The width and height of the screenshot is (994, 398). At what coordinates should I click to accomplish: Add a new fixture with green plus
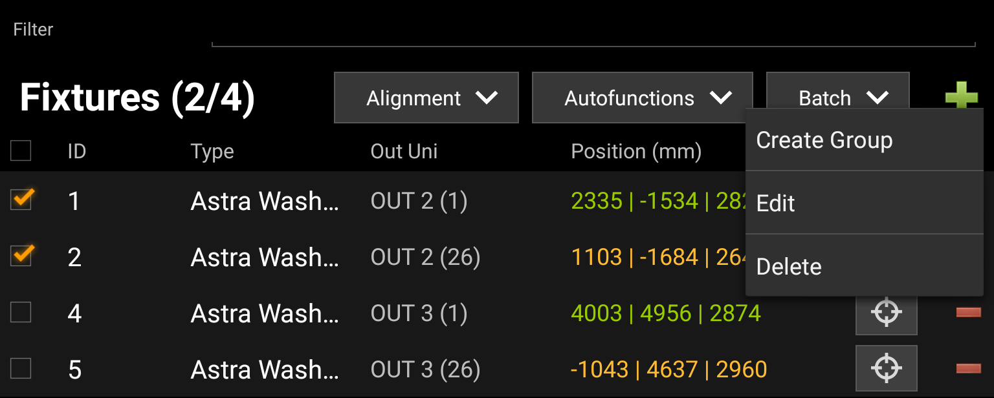[961, 97]
